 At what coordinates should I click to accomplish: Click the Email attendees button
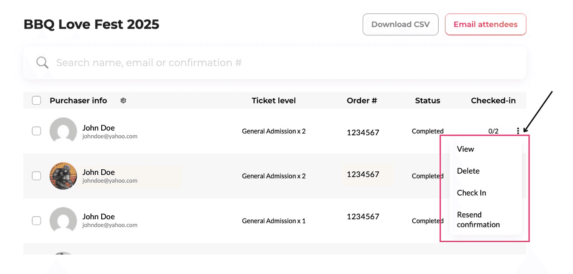tap(485, 25)
